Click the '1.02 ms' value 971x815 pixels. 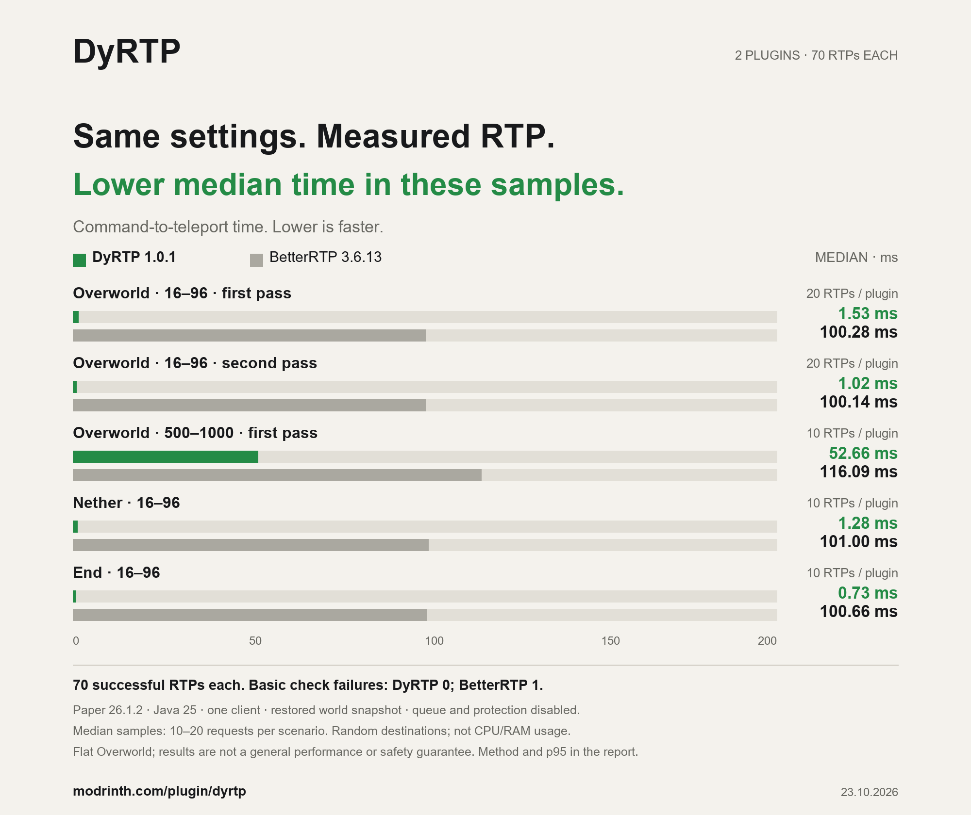coord(868,383)
